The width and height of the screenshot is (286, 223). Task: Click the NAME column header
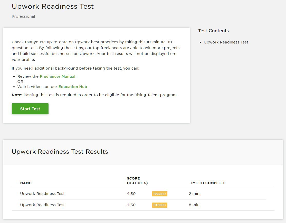coord(26,183)
